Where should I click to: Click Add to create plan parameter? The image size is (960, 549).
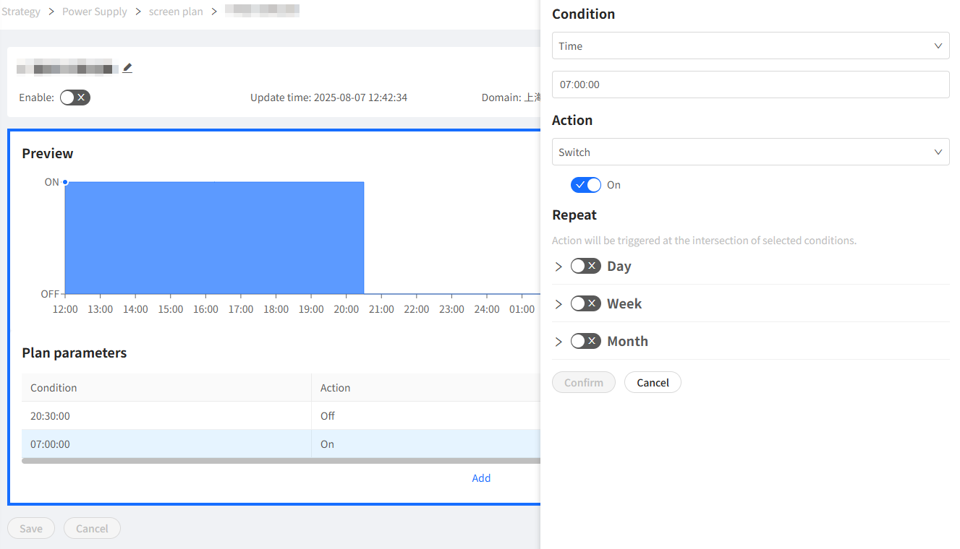pyautogui.click(x=481, y=478)
